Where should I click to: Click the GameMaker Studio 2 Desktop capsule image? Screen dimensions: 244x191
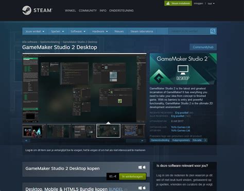pos(183,69)
